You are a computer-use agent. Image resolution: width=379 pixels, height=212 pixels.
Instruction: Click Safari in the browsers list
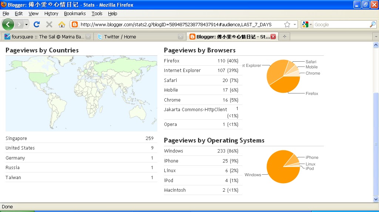(x=170, y=80)
